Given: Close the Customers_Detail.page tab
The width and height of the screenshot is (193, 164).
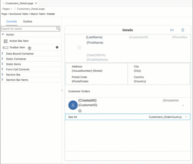Looking at the screenshot, I should (x=36, y=3).
